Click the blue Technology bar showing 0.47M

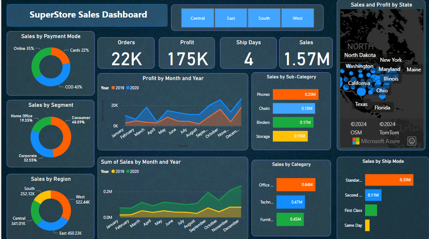[290, 202]
